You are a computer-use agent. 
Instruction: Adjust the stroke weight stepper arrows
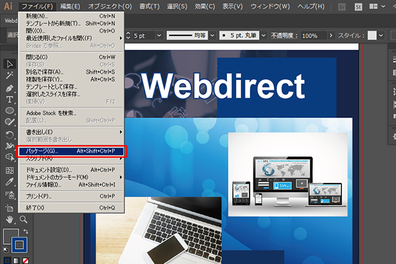[128, 36]
